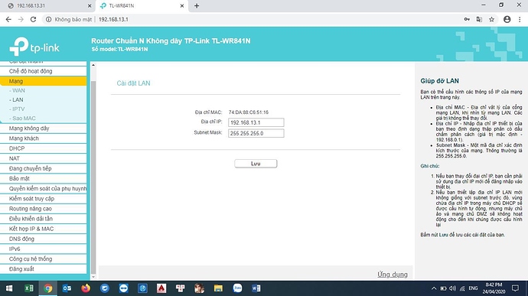The width and height of the screenshot is (528, 296).
Task: Open AutoCAD from the taskbar
Action: coord(161,288)
